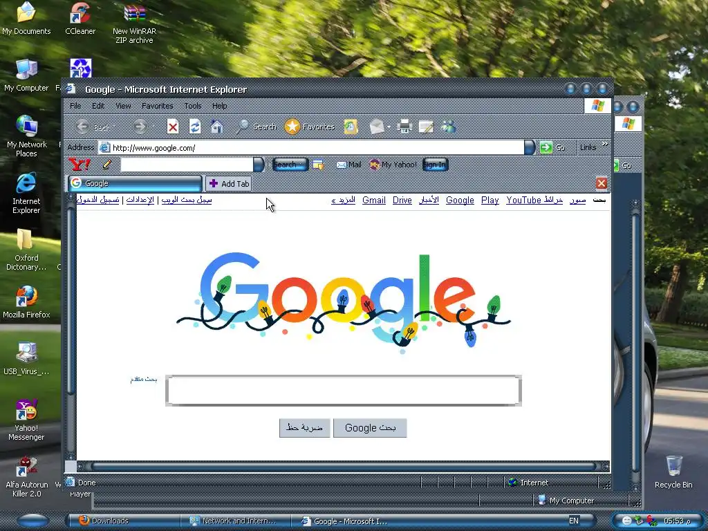The width and height of the screenshot is (708, 531).
Task: Select Oxford Dictionary folder on desktop
Action: 26,250
